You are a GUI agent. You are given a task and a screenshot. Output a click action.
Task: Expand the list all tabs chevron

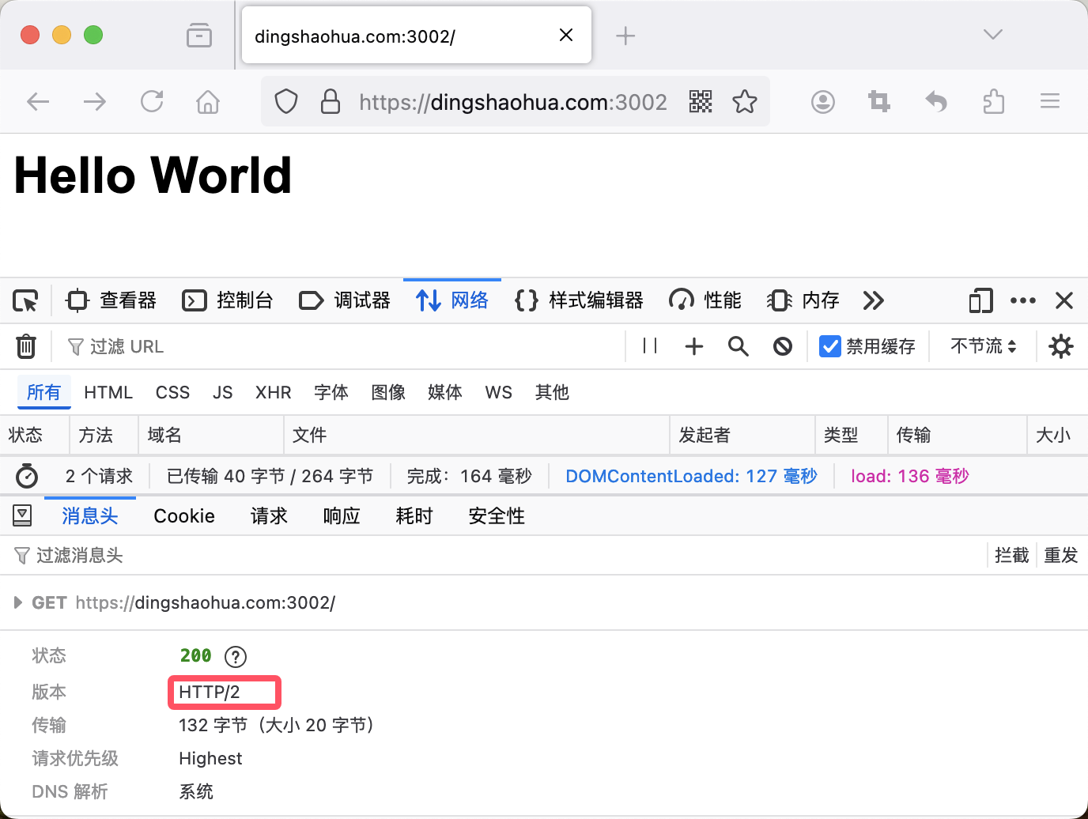coord(993,34)
